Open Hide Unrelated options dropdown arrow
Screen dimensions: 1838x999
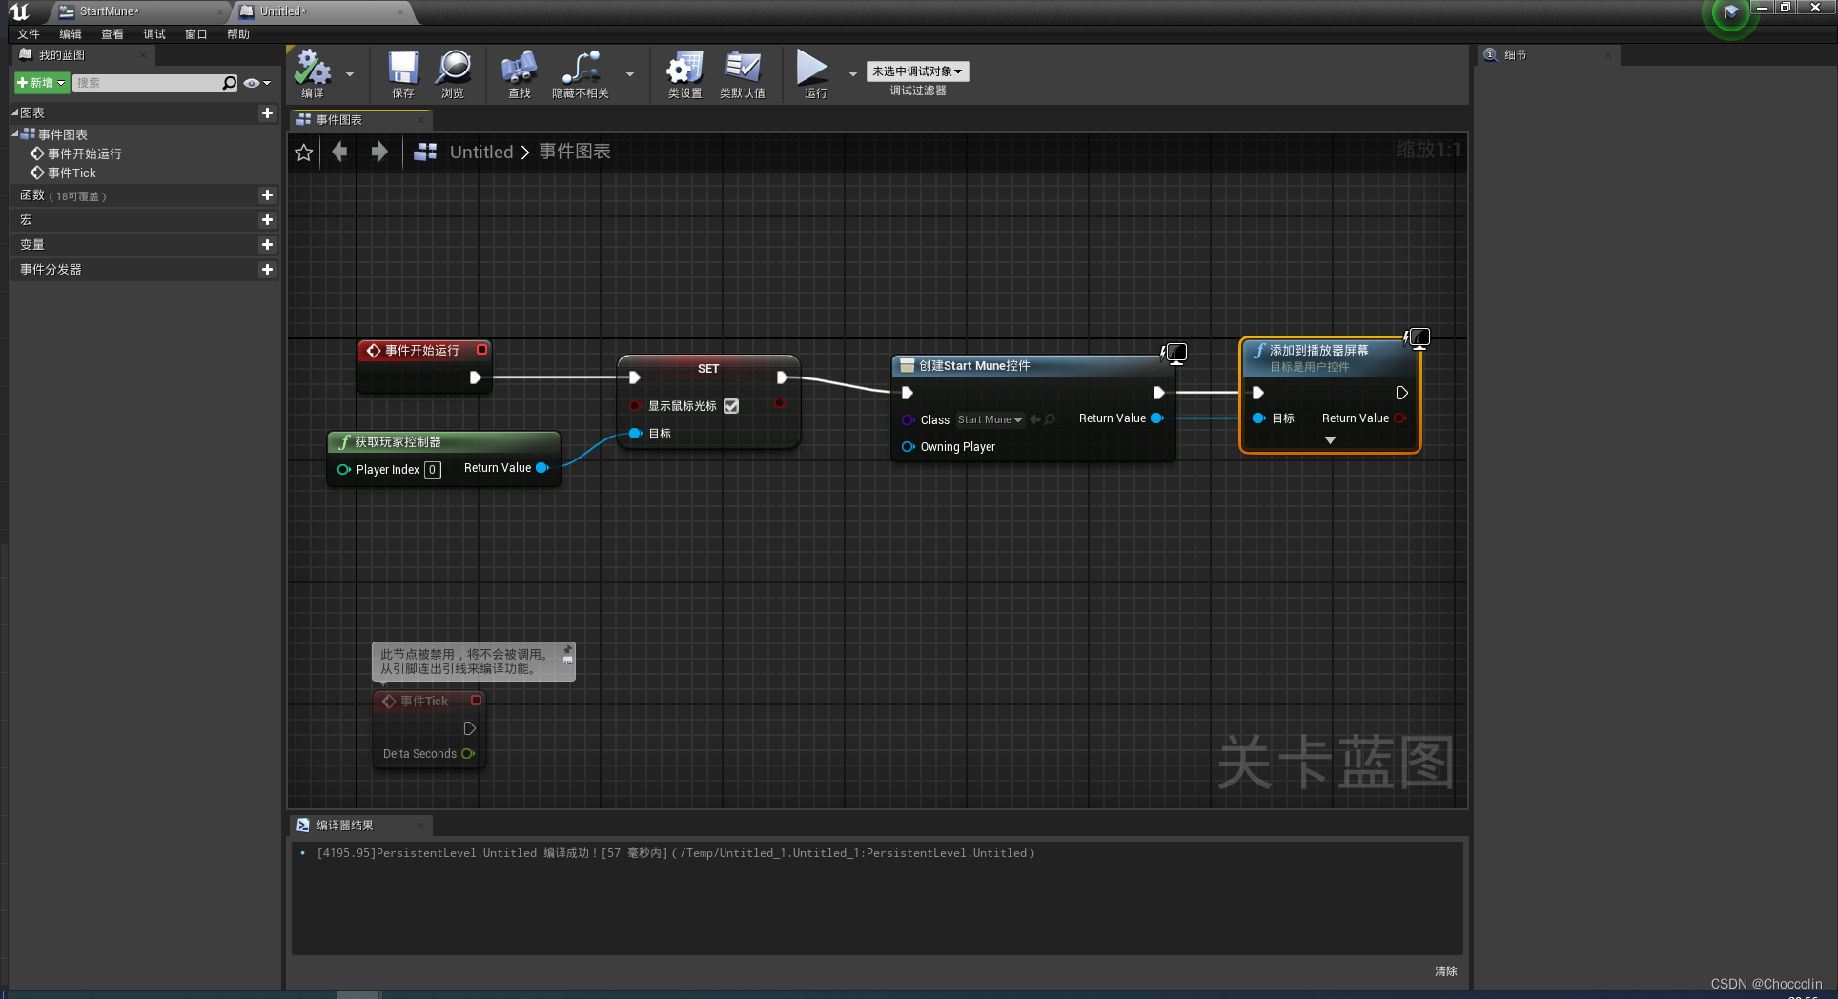click(x=630, y=74)
